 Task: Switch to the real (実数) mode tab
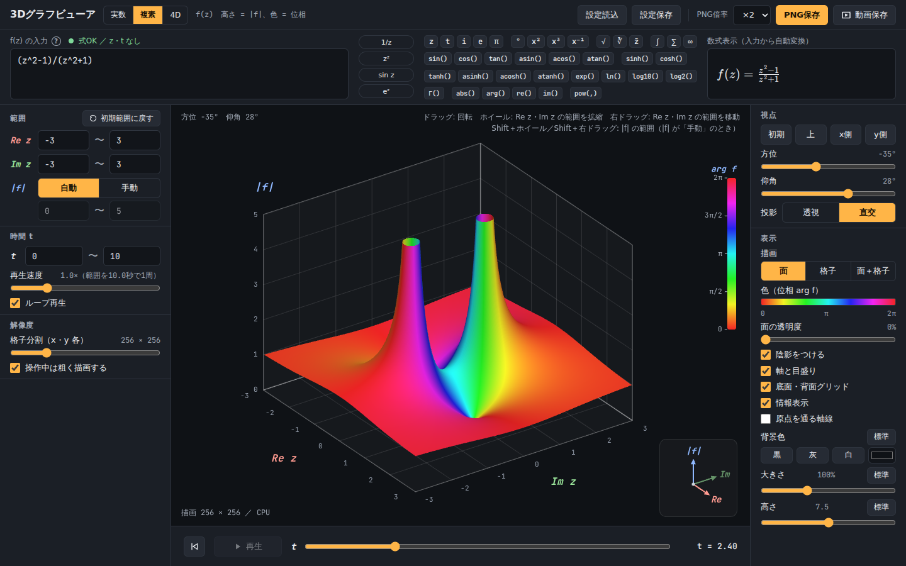tap(118, 14)
